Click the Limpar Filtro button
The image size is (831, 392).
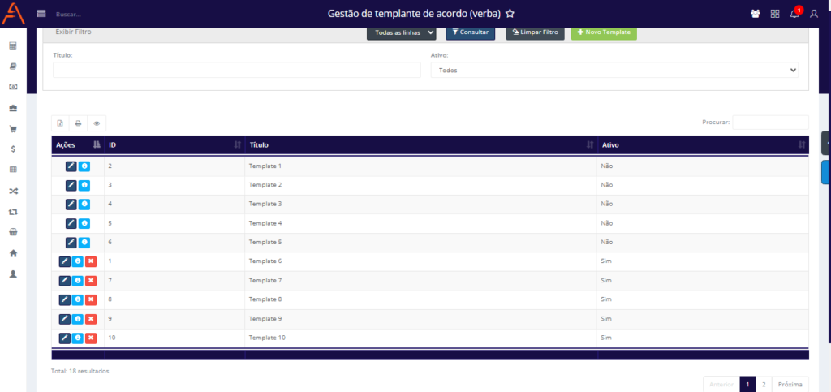tap(535, 32)
